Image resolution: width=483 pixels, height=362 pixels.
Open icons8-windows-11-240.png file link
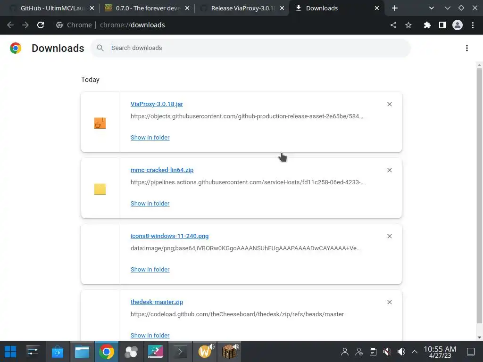(169, 236)
